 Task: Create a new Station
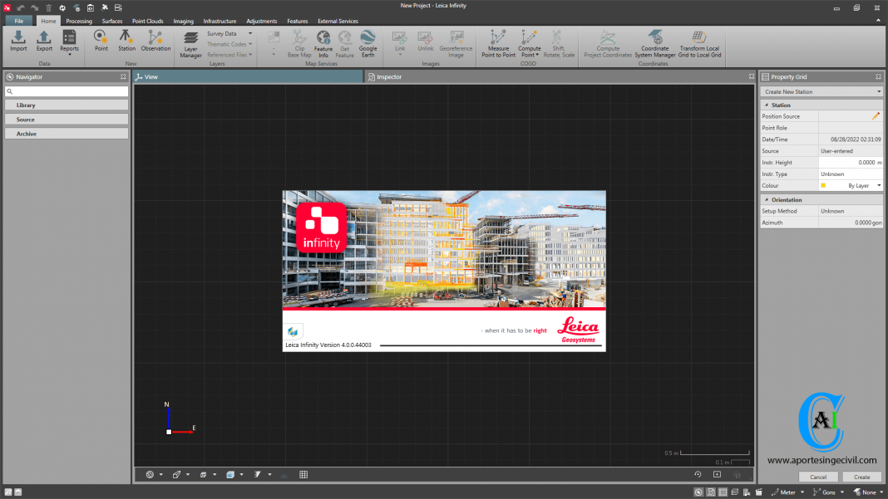coord(126,43)
